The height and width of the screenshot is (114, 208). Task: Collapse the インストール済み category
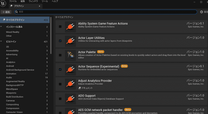tap(1, 27)
